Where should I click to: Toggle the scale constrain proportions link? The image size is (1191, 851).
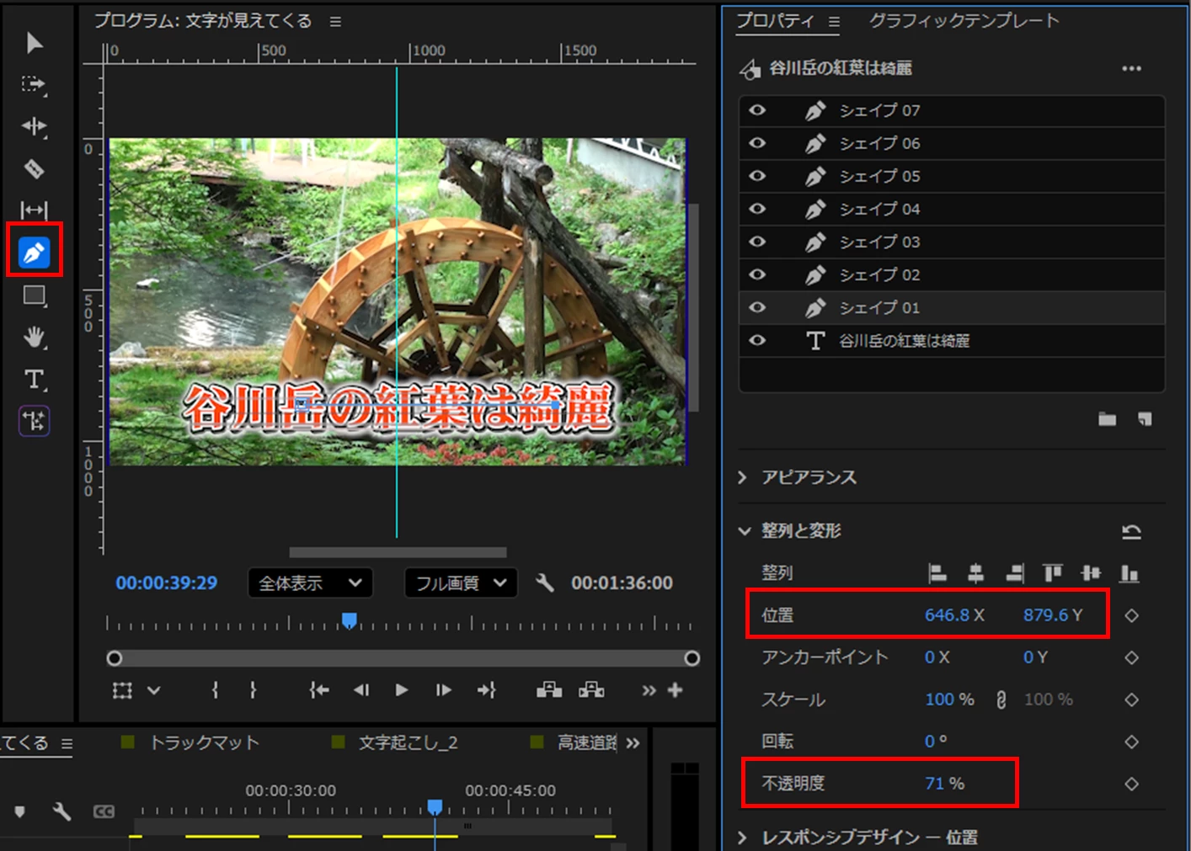[x=1001, y=699]
